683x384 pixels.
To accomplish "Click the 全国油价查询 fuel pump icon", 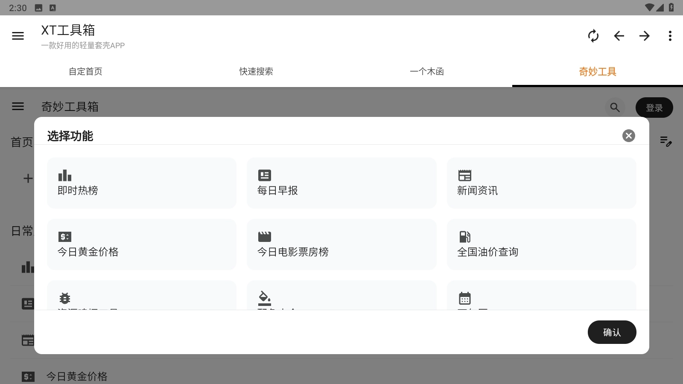I will (465, 236).
